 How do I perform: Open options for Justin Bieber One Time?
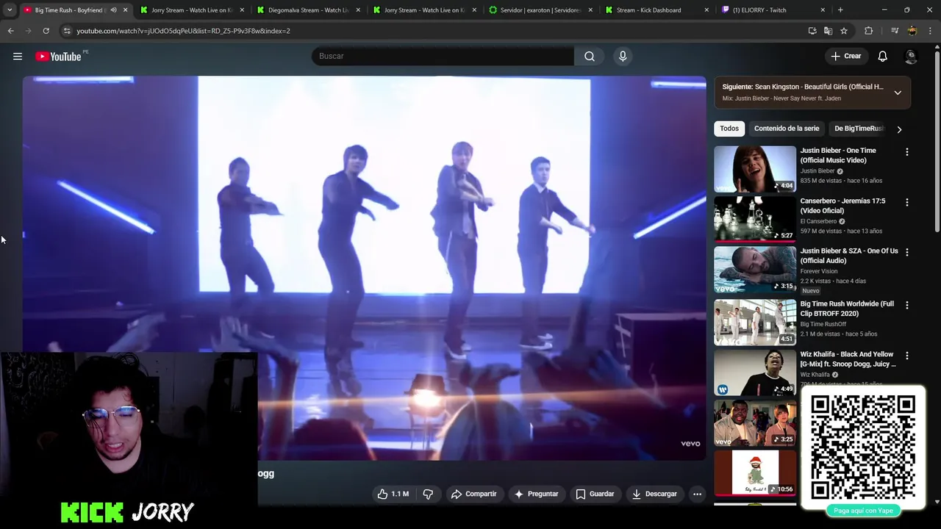906,151
